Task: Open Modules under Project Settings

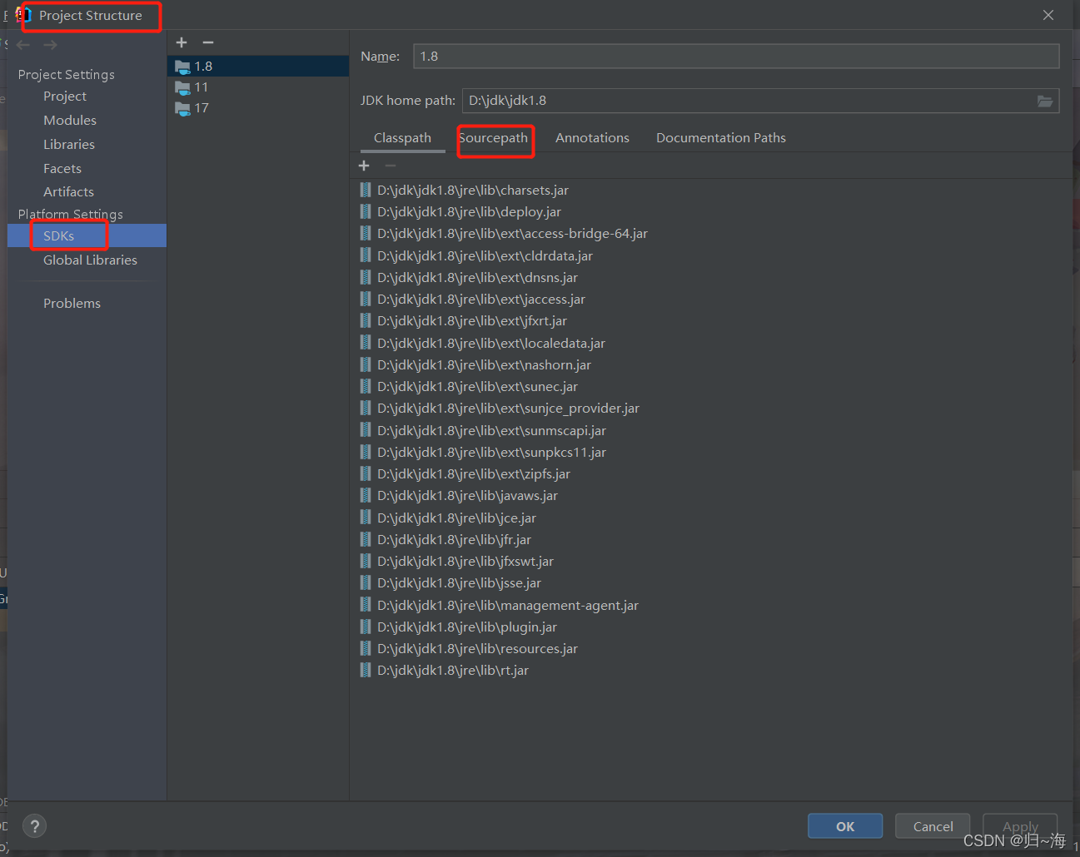Action: click(x=70, y=120)
